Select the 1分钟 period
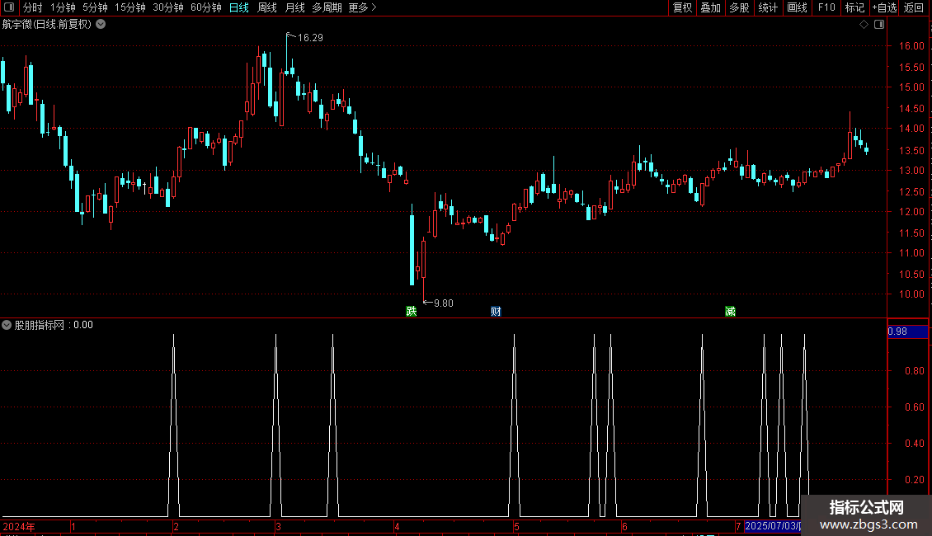The width and height of the screenshot is (932, 536). (x=63, y=7)
